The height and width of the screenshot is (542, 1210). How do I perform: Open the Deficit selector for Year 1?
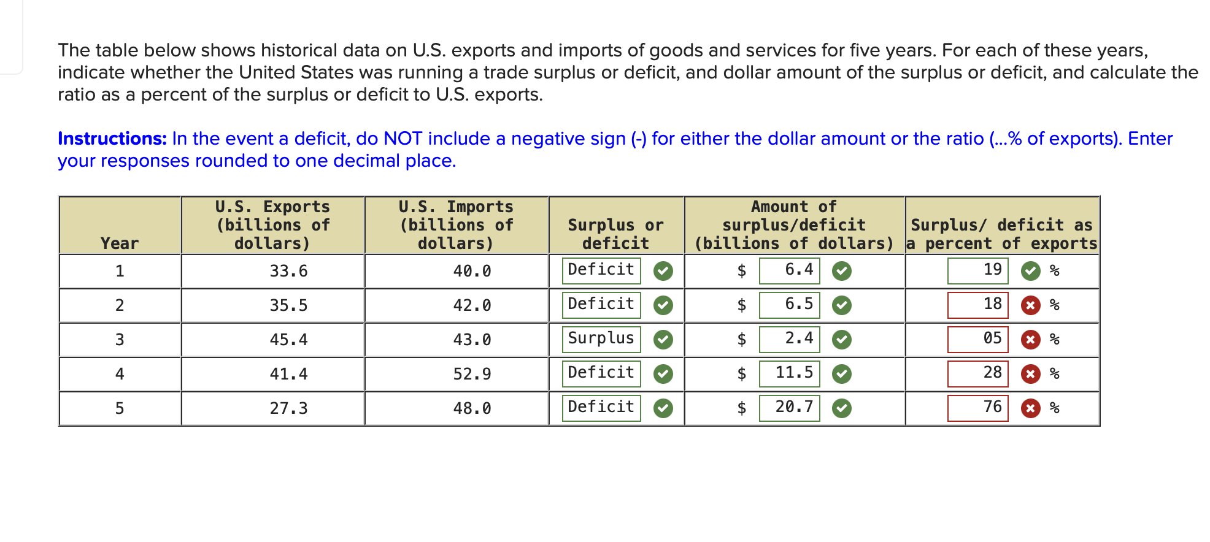[x=600, y=270]
